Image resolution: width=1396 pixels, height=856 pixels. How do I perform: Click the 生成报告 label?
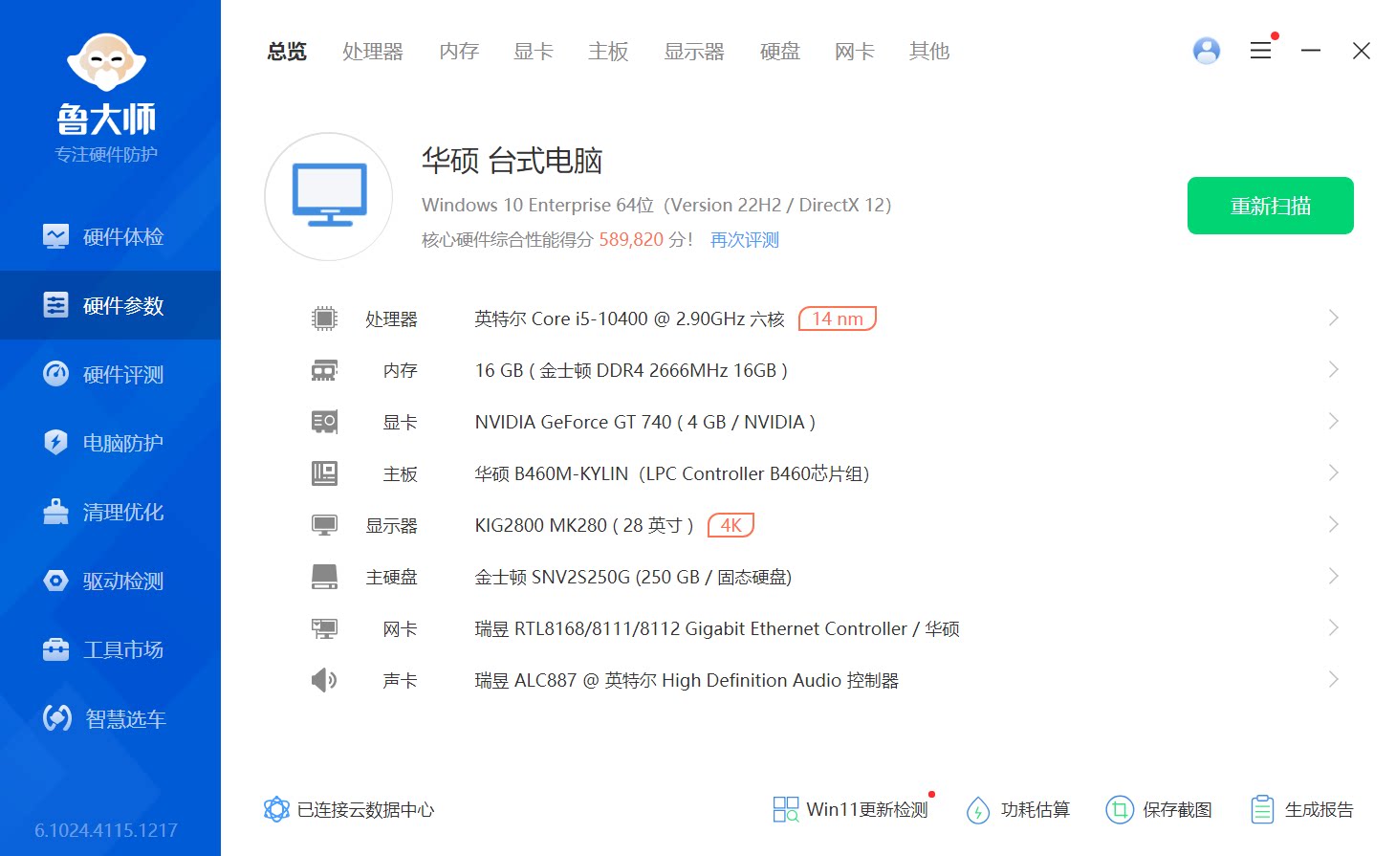tap(1320, 810)
